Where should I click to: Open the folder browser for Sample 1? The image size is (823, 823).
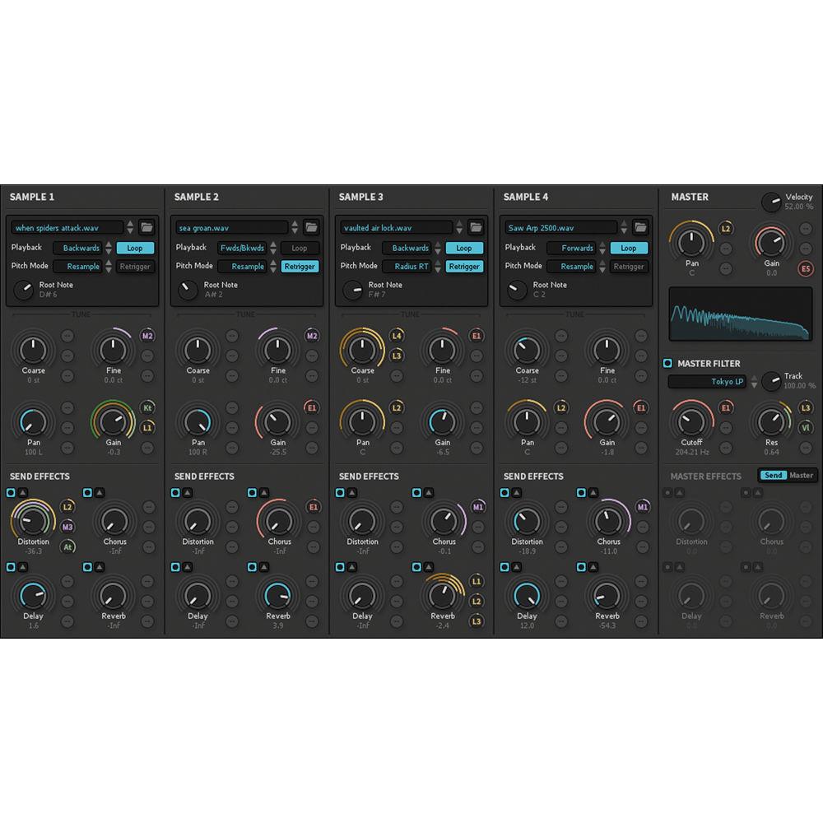click(144, 228)
